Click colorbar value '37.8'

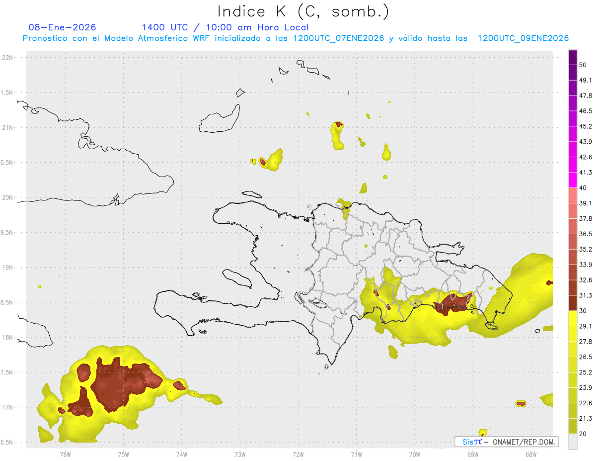586,218
